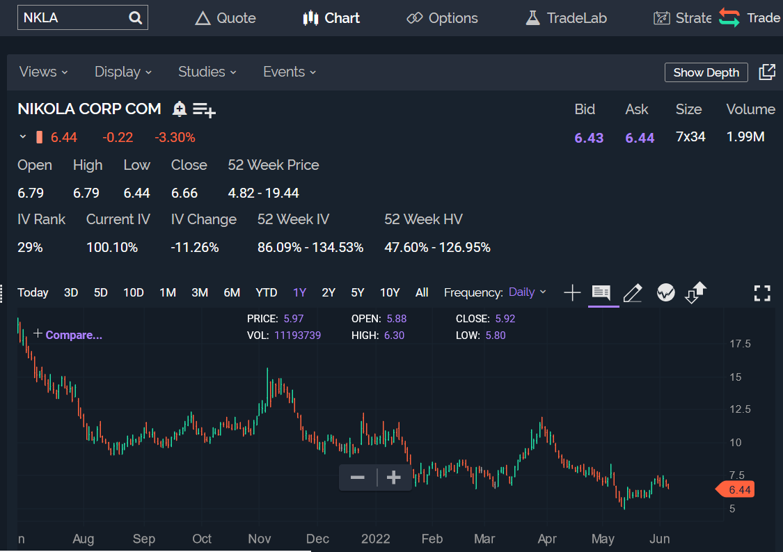The height and width of the screenshot is (552, 783).
Task: Click the search magnifier icon
Action: 135,18
